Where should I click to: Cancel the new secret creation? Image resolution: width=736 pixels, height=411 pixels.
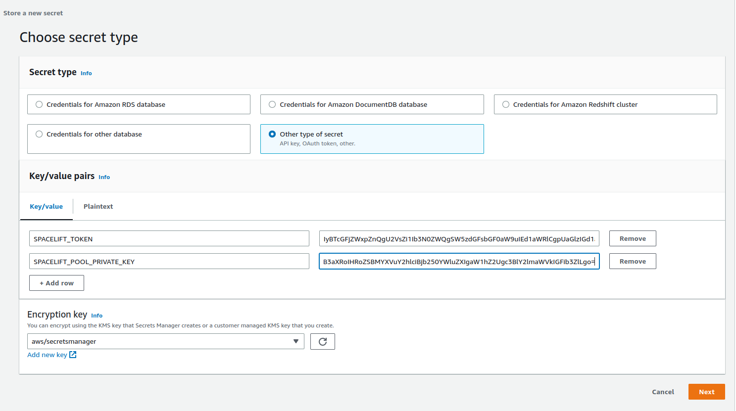click(662, 392)
